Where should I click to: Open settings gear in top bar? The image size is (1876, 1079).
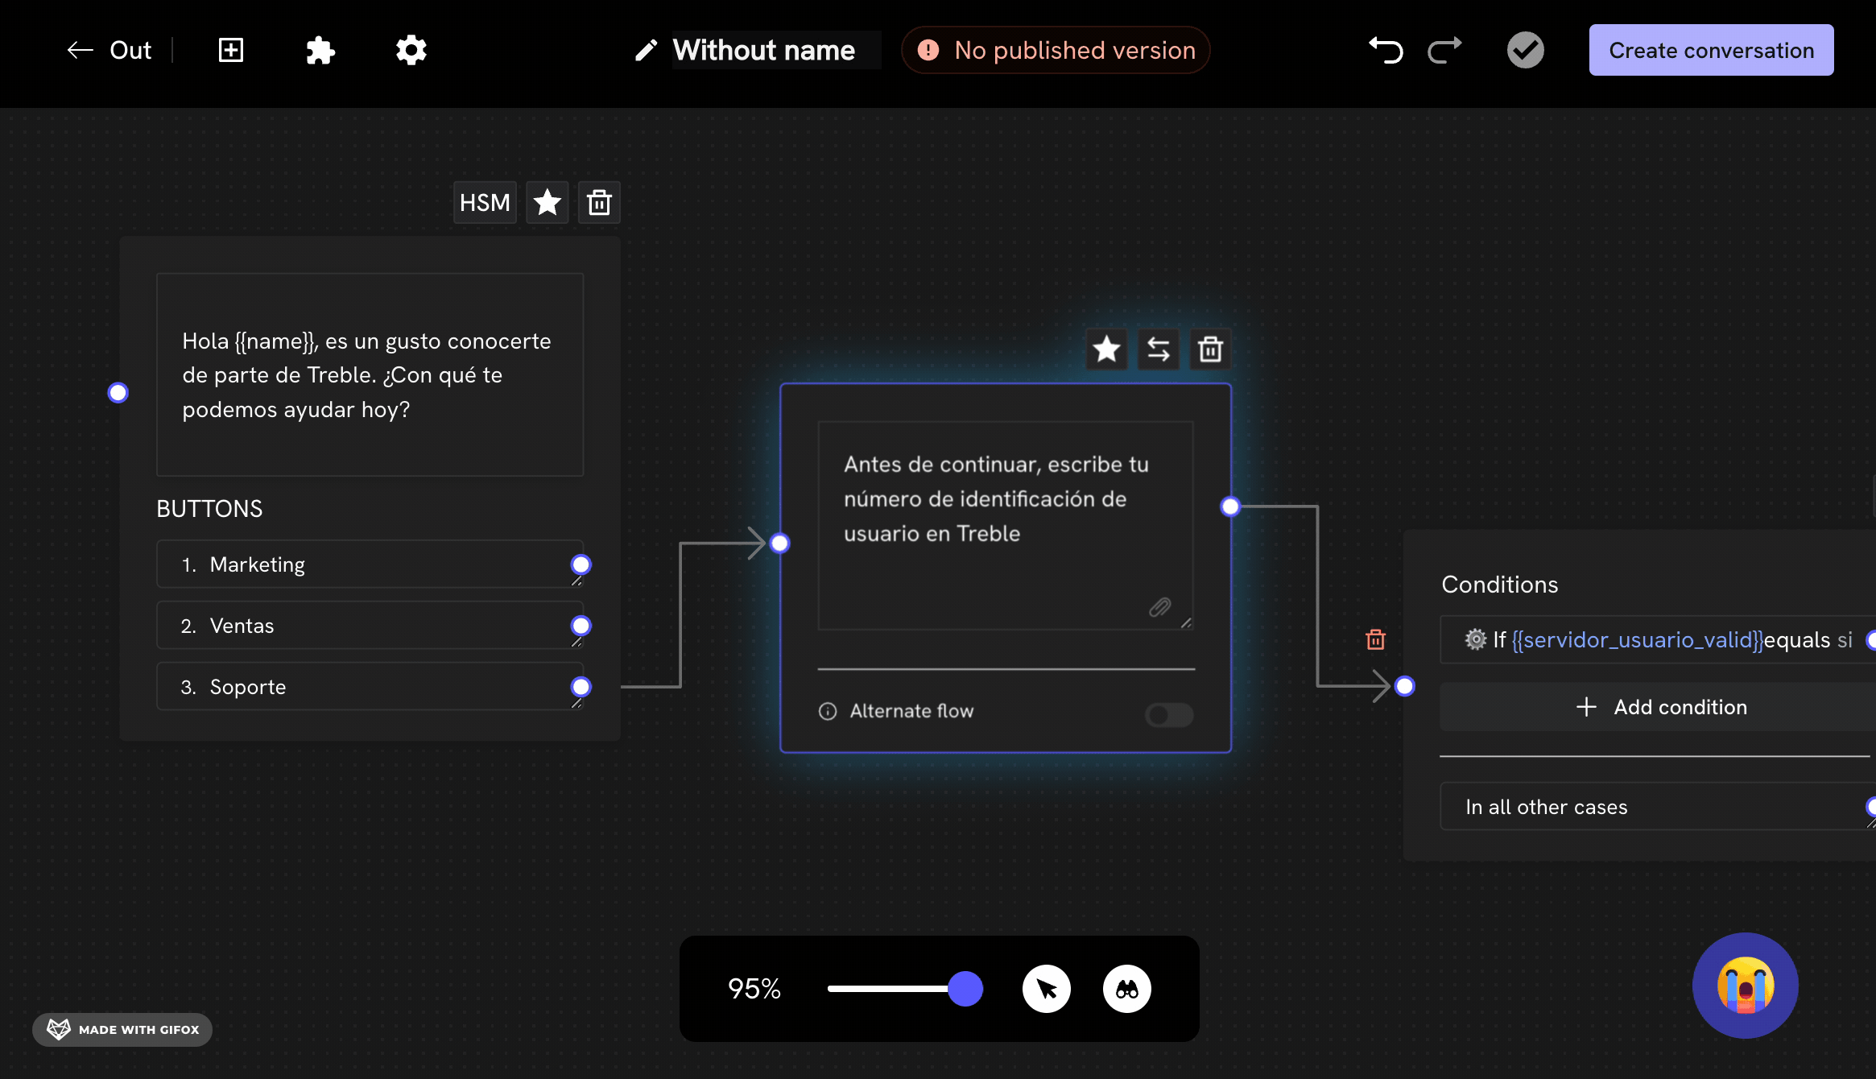tap(411, 50)
